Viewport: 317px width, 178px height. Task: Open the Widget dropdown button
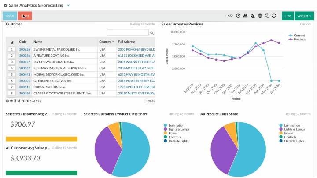(304, 16)
